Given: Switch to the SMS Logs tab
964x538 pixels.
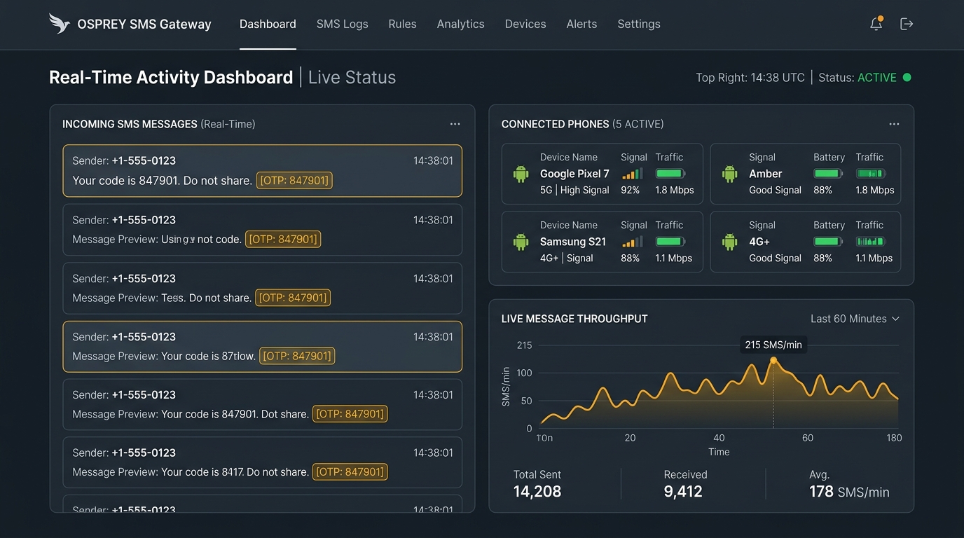Looking at the screenshot, I should point(342,24).
